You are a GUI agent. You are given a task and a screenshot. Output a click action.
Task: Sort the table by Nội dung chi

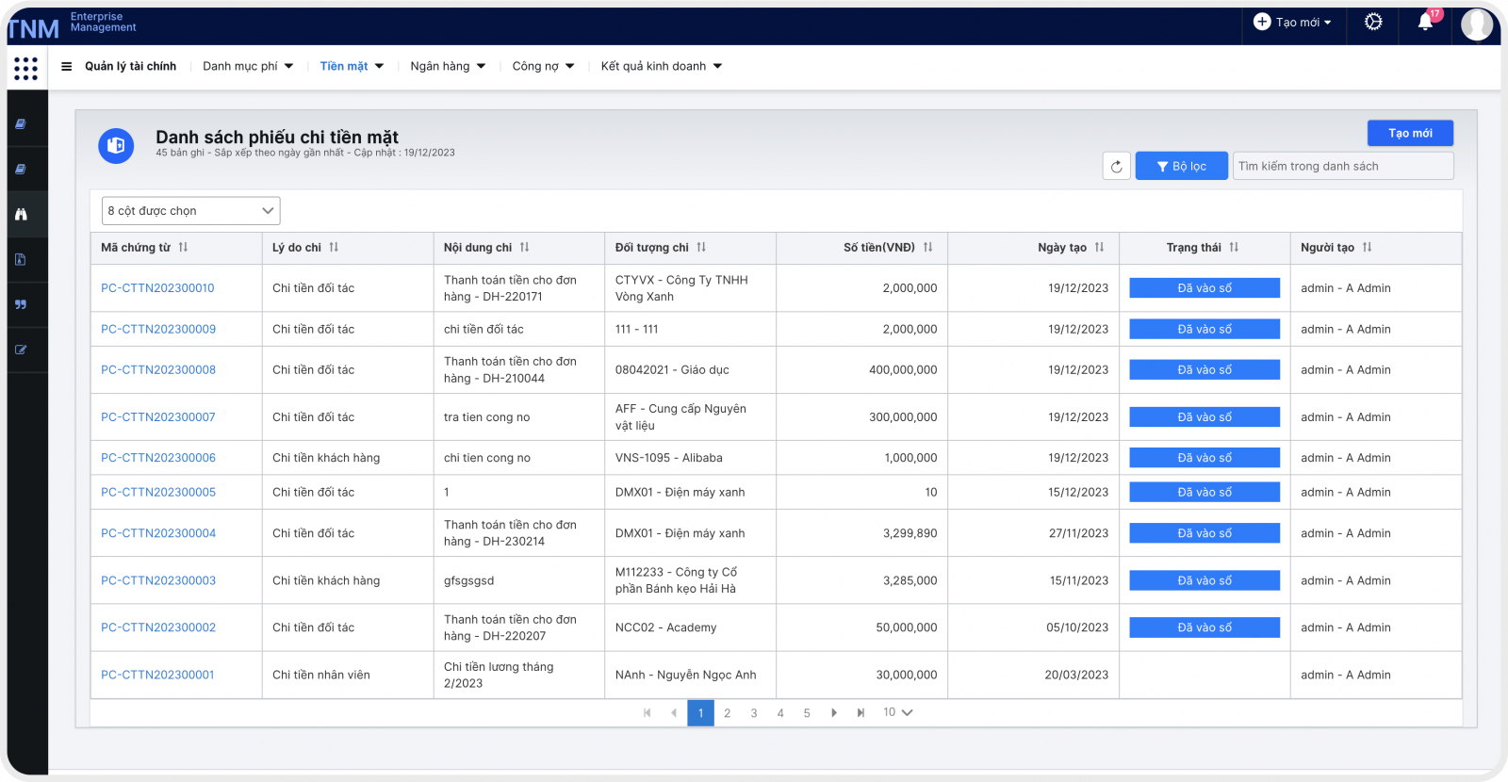pyautogui.click(x=524, y=248)
